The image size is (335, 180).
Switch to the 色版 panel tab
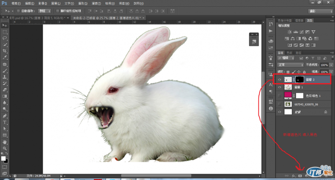290,52
